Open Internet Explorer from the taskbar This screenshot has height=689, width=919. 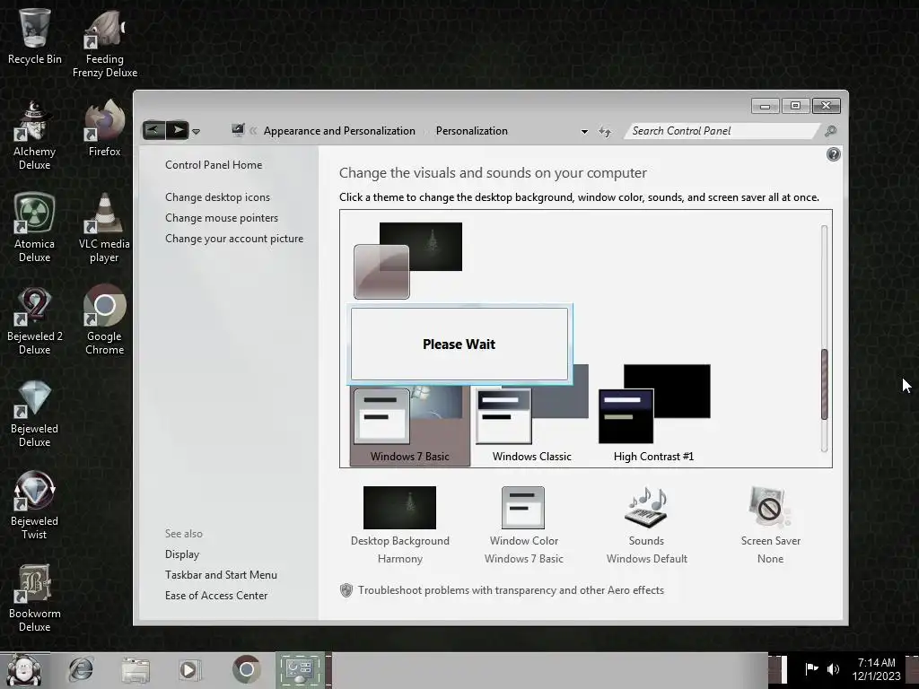click(81, 669)
